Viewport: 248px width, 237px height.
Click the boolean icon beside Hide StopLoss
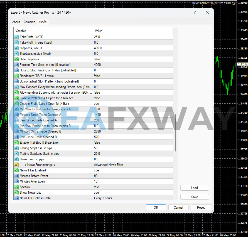tap(16, 59)
